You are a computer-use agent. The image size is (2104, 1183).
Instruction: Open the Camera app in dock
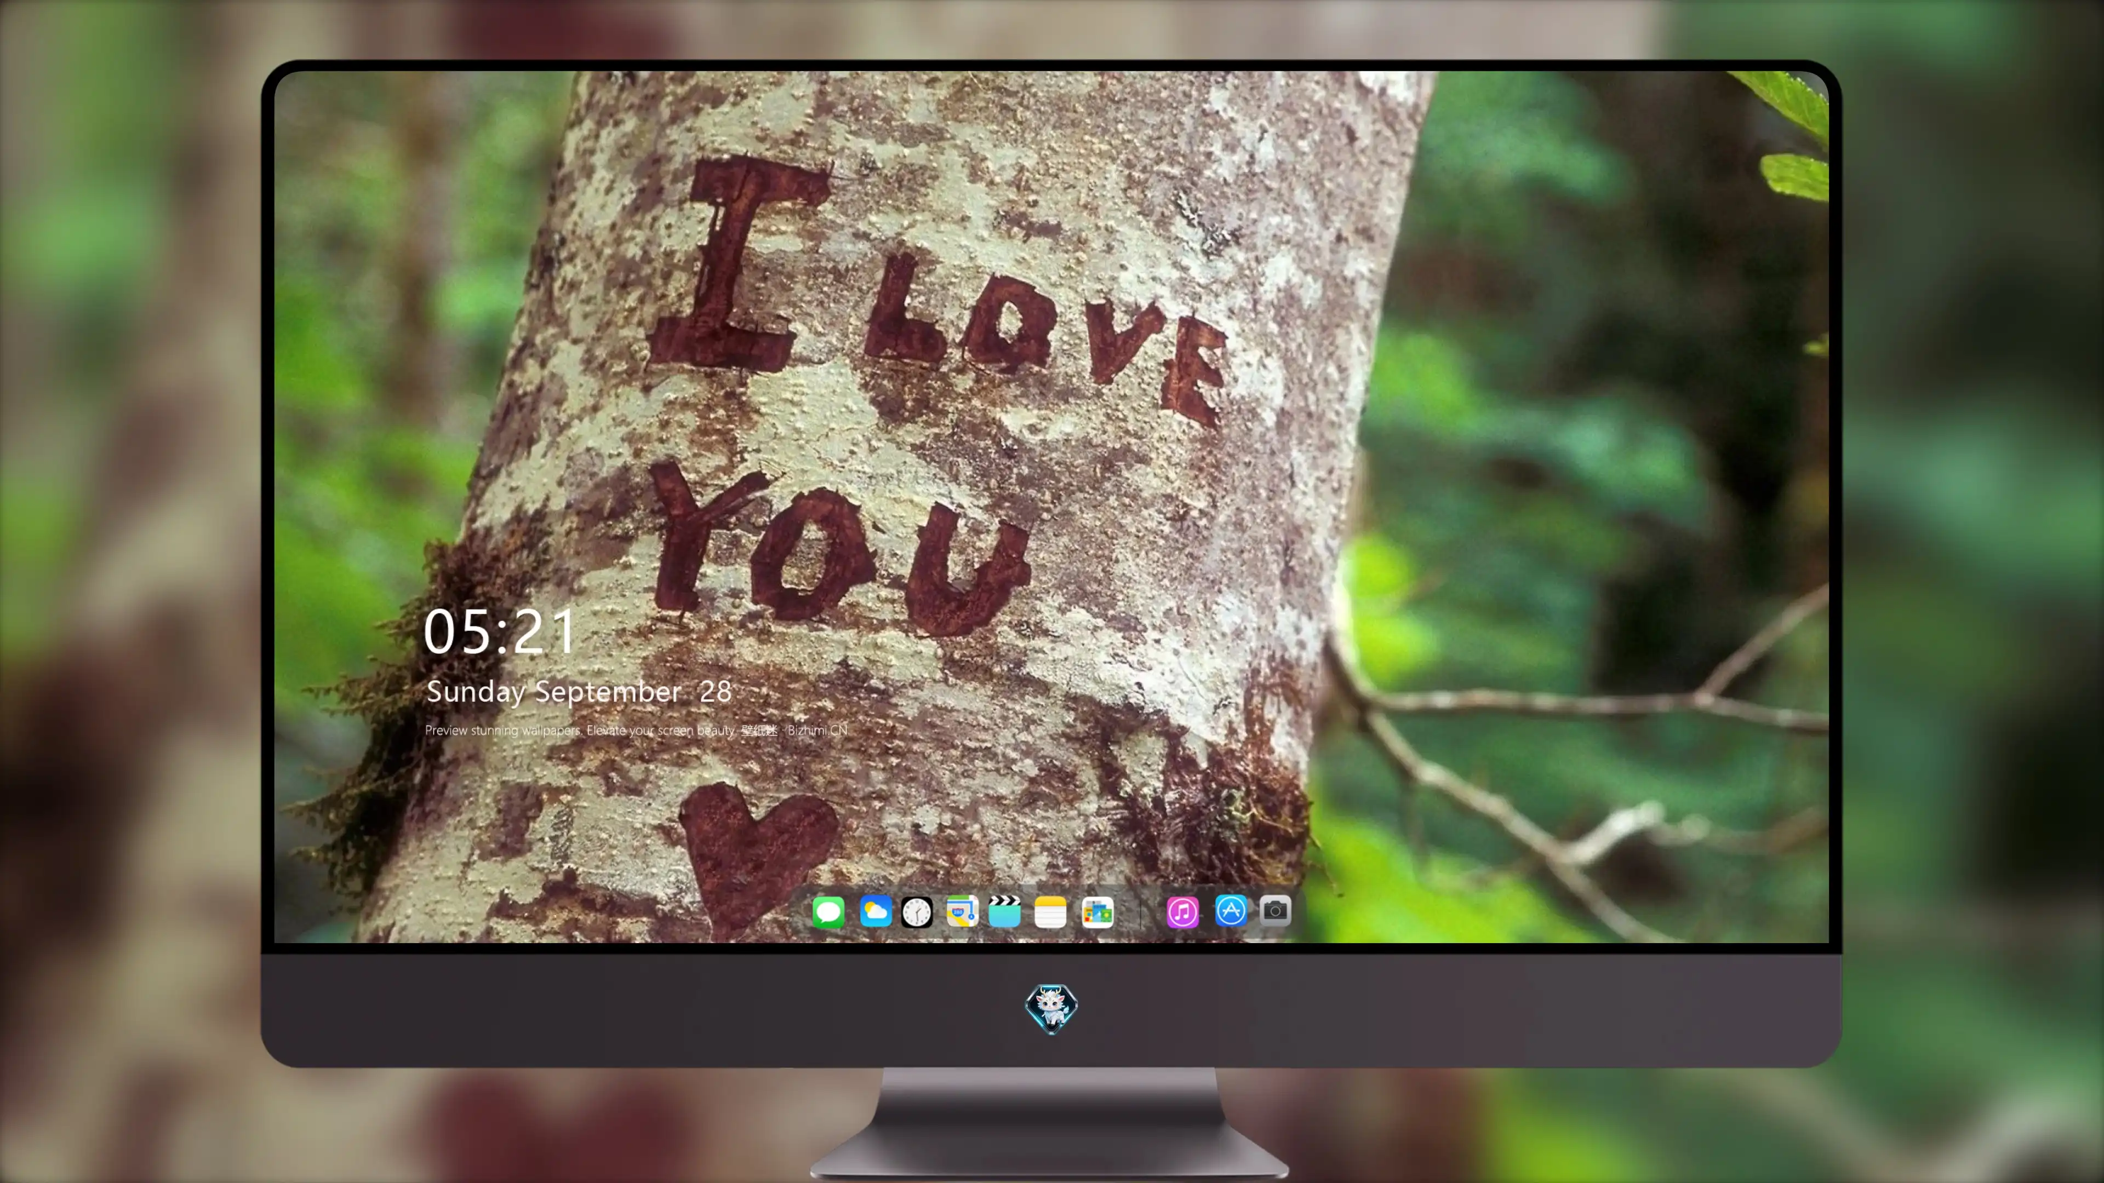pyautogui.click(x=1275, y=911)
